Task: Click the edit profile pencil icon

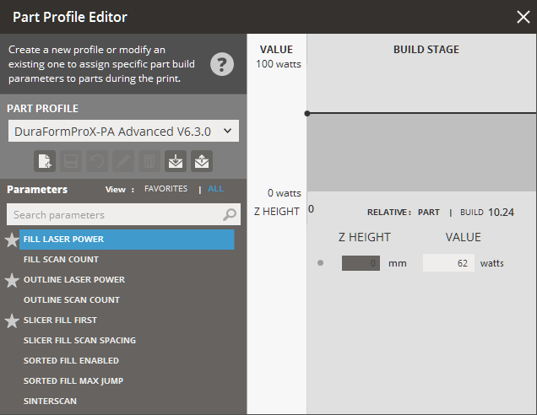Action: coord(123,161)
